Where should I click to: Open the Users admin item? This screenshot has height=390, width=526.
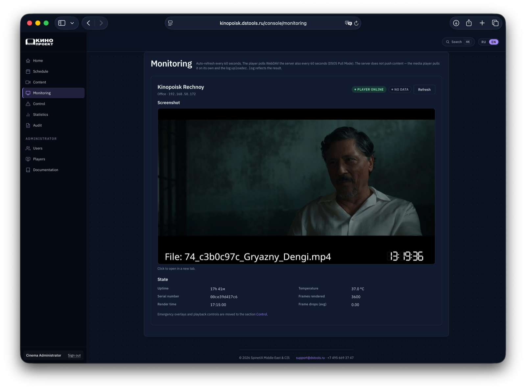point(53,148)
